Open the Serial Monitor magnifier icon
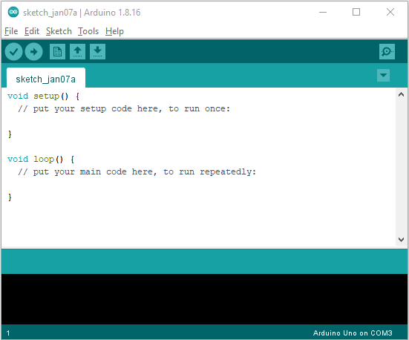Image resolution: width=409 pixels, height=340 pixels. (x=387, y=52)
